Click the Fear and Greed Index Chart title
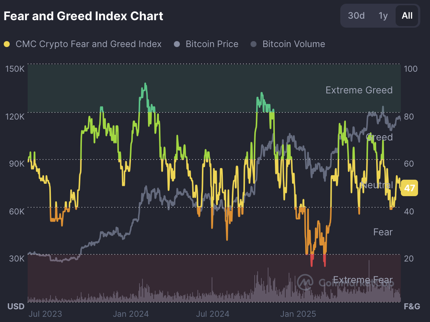Viewport: 430px width, 322px height. pyautogui.click(x=83, y=16)
